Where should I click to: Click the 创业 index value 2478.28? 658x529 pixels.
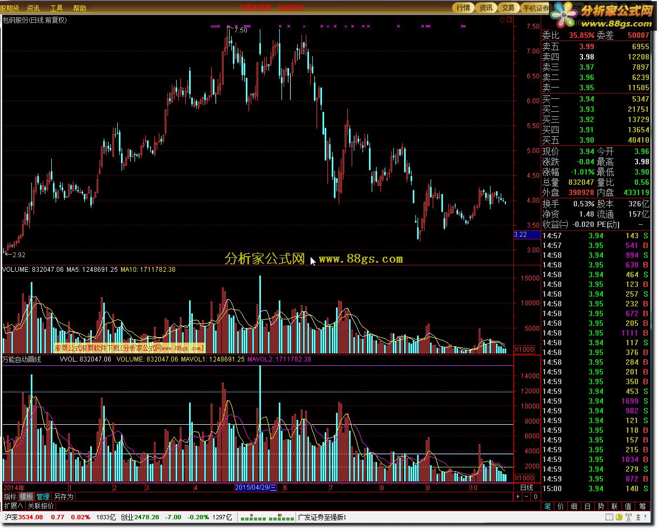(x=147, y=517)
